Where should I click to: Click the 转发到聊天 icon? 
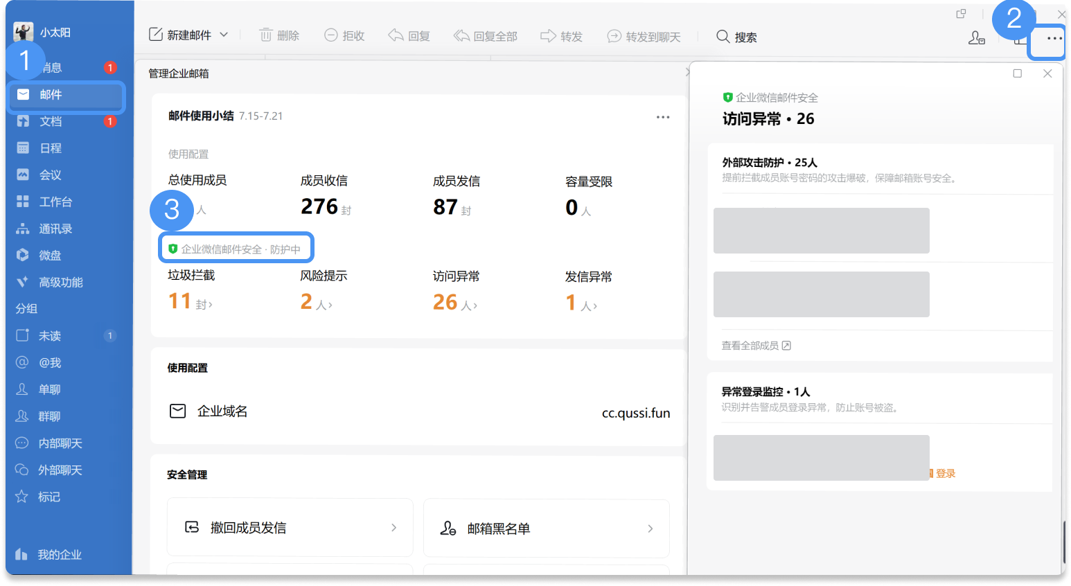tap(614, 36)
